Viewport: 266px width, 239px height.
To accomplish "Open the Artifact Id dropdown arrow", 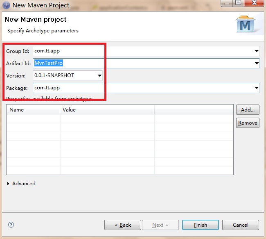I will click(x=257, y=63).
